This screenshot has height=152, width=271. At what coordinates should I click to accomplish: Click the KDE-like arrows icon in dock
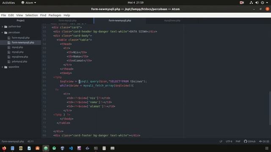pos(87,148)
